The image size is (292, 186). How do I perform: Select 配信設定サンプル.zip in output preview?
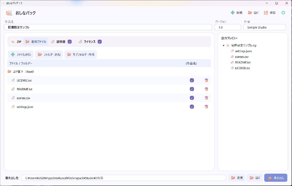coord(244,45)
